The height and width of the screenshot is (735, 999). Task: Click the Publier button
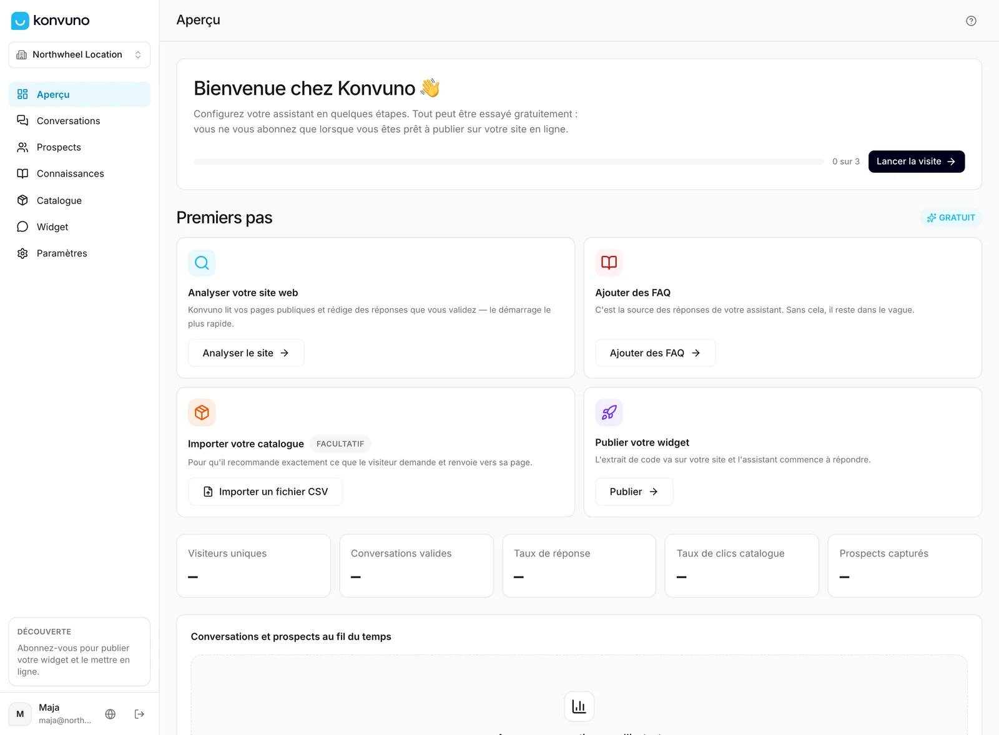(634, 492)
